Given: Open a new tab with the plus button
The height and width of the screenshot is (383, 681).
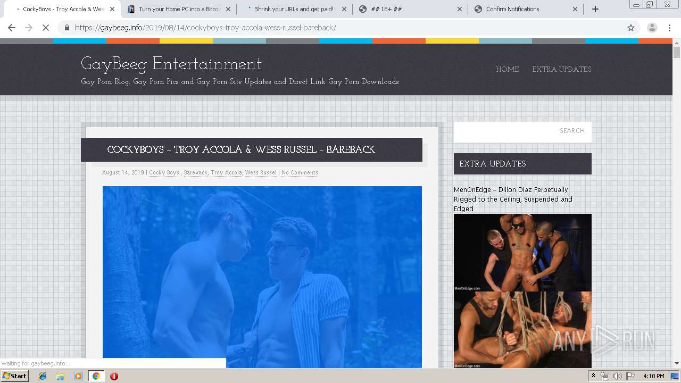Looking at the screenshot, I should (595, 9).
